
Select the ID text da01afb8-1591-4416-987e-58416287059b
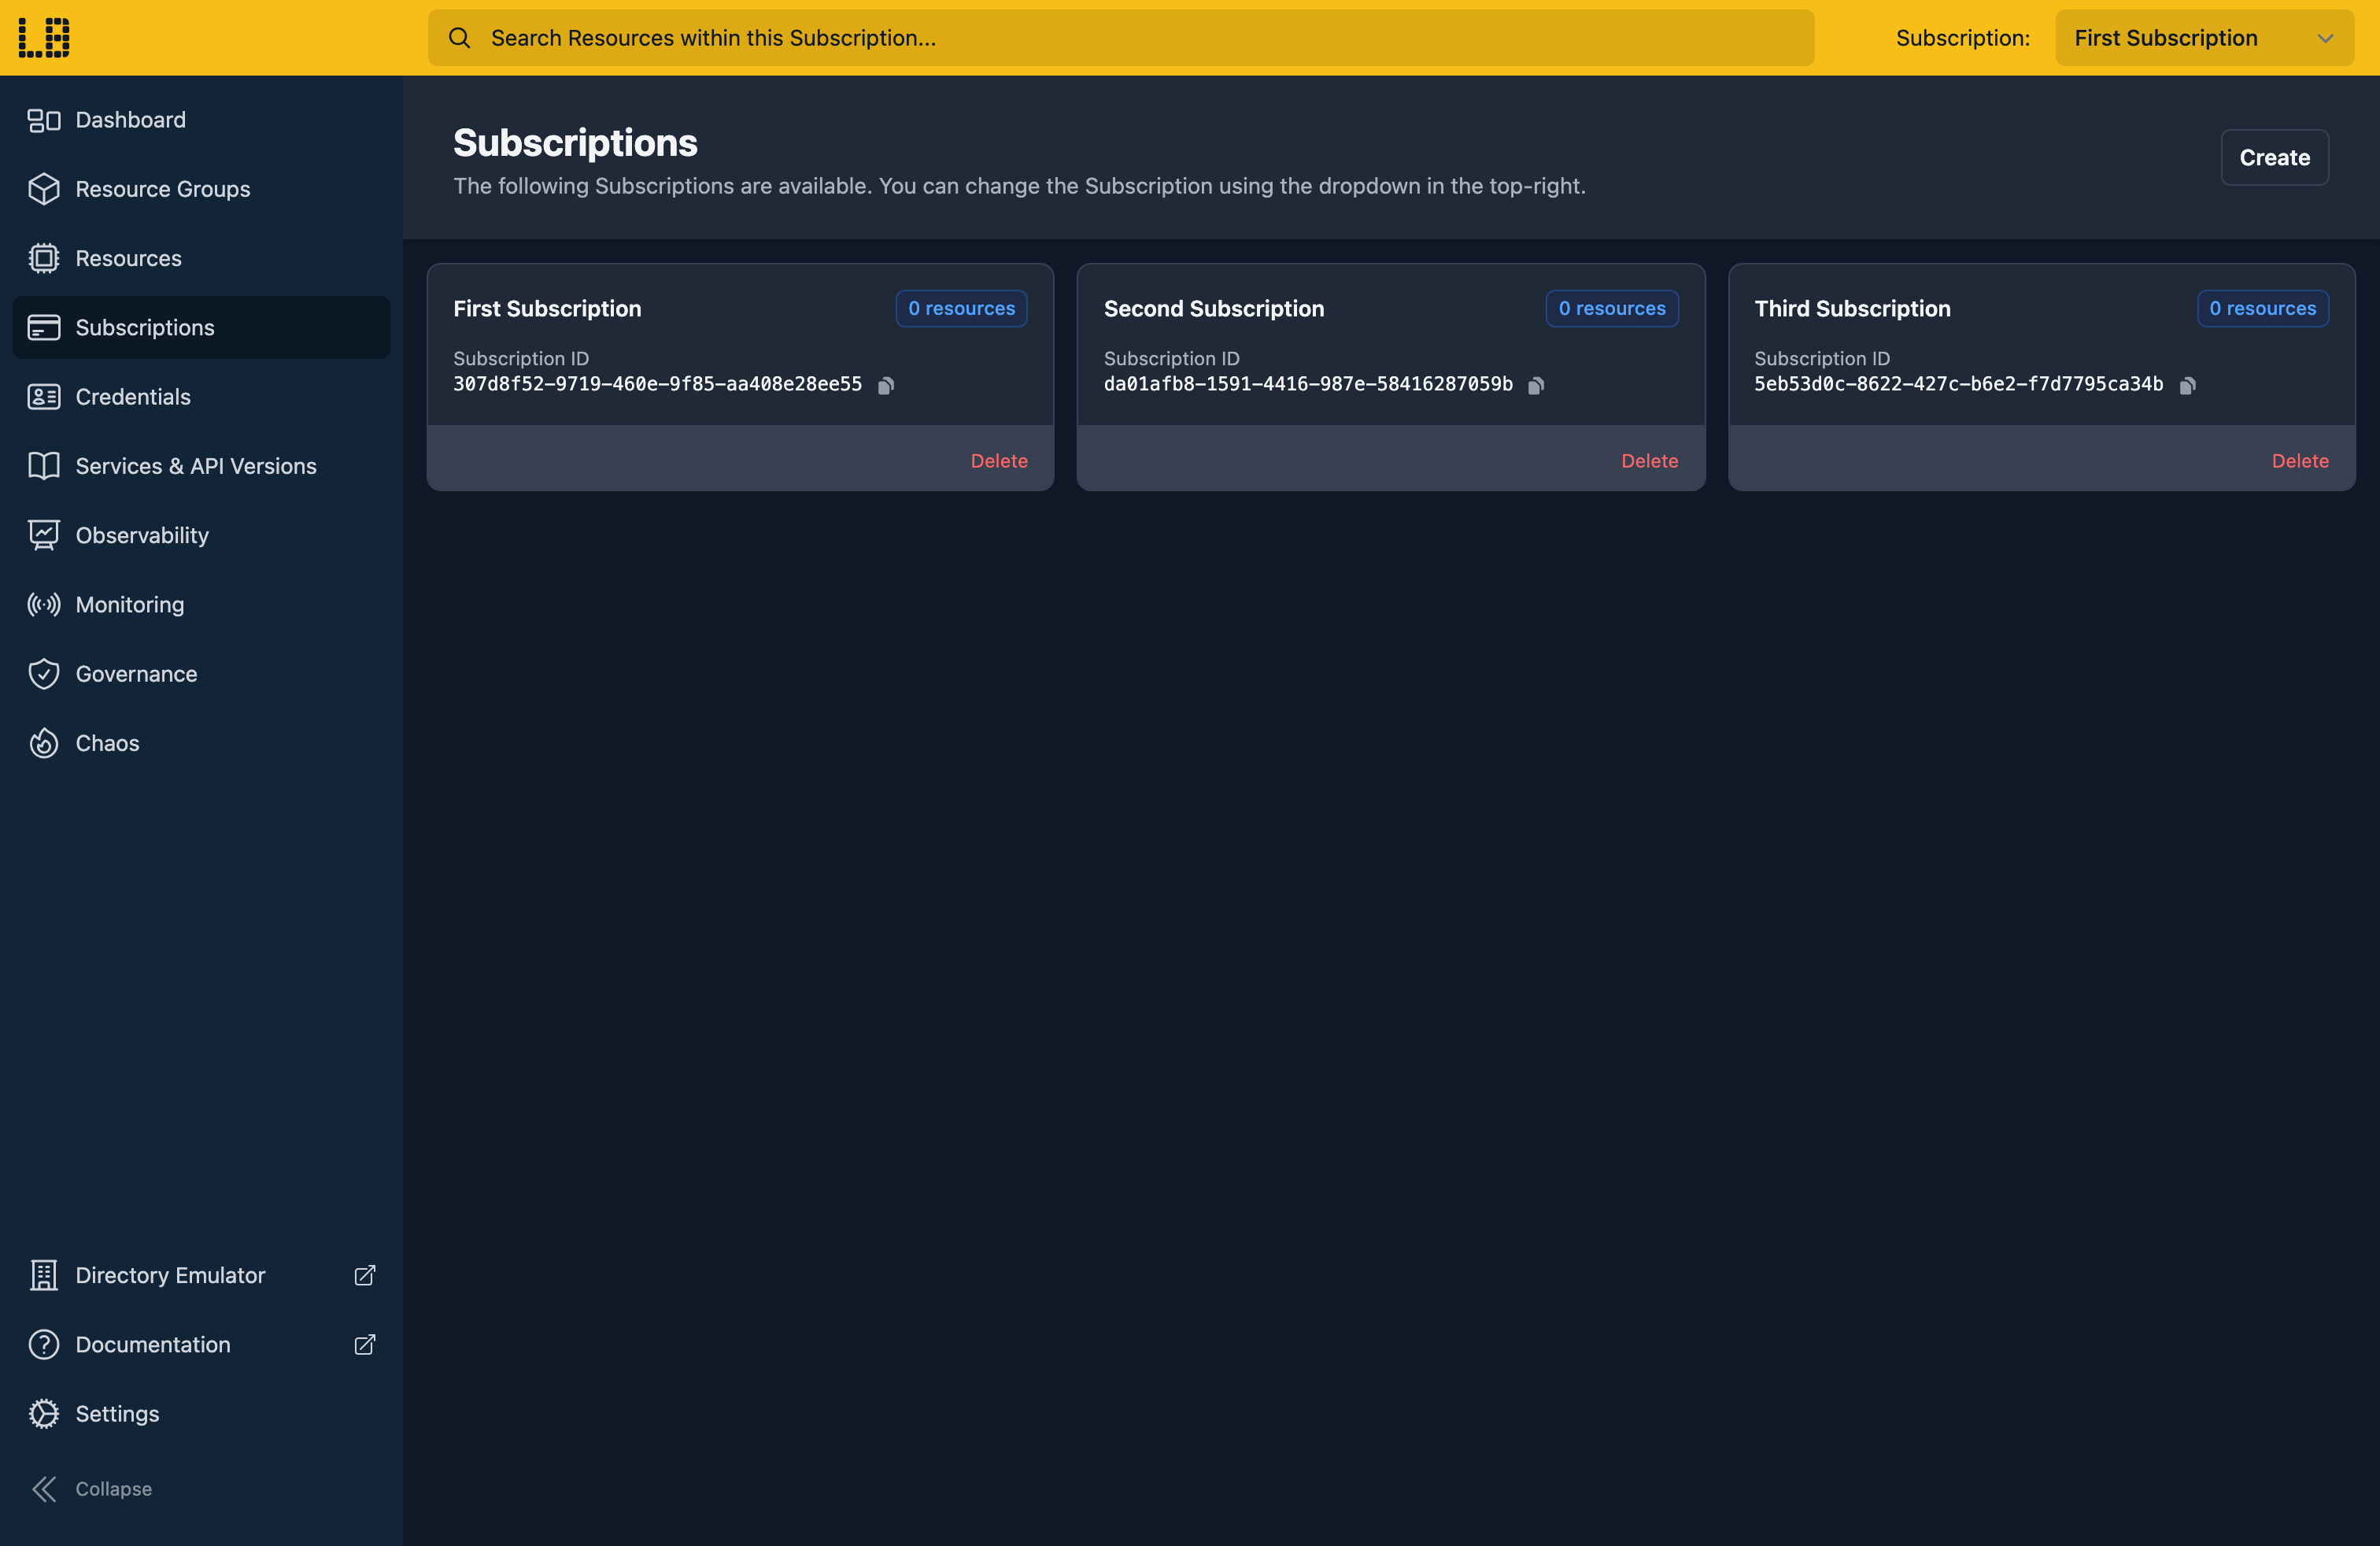click(1308, 384)
